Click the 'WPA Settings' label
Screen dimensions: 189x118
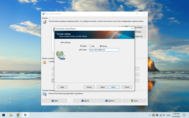click(x=65, y=43)
